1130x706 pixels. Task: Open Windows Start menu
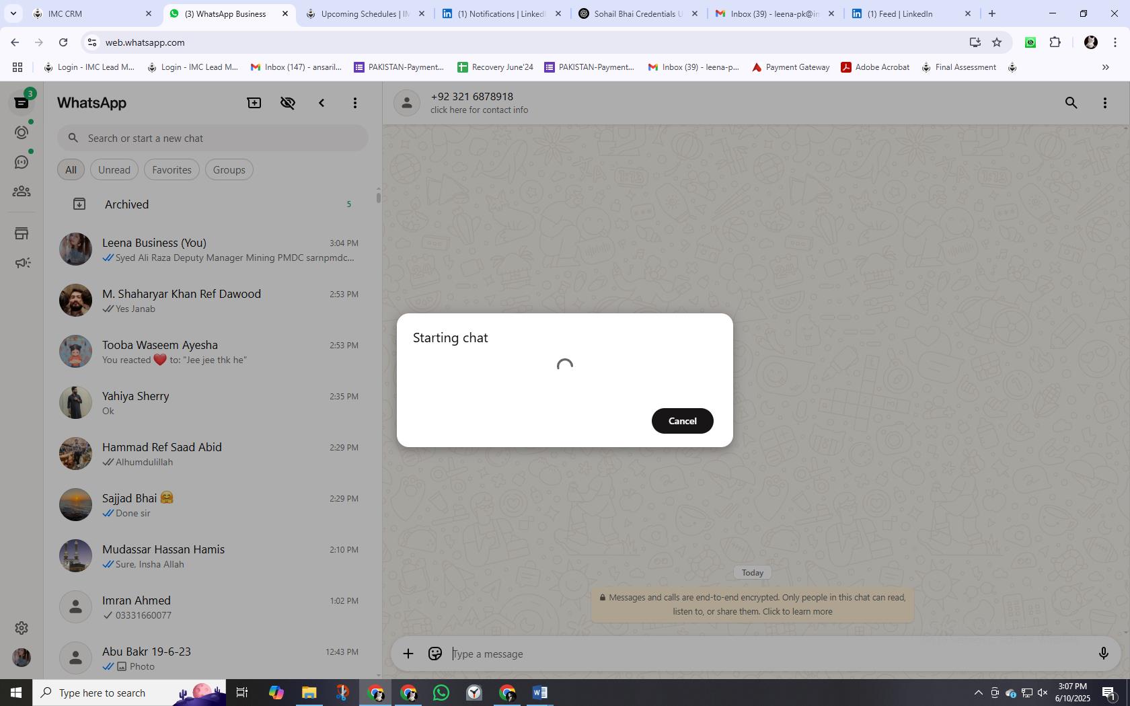pos(16,693)
